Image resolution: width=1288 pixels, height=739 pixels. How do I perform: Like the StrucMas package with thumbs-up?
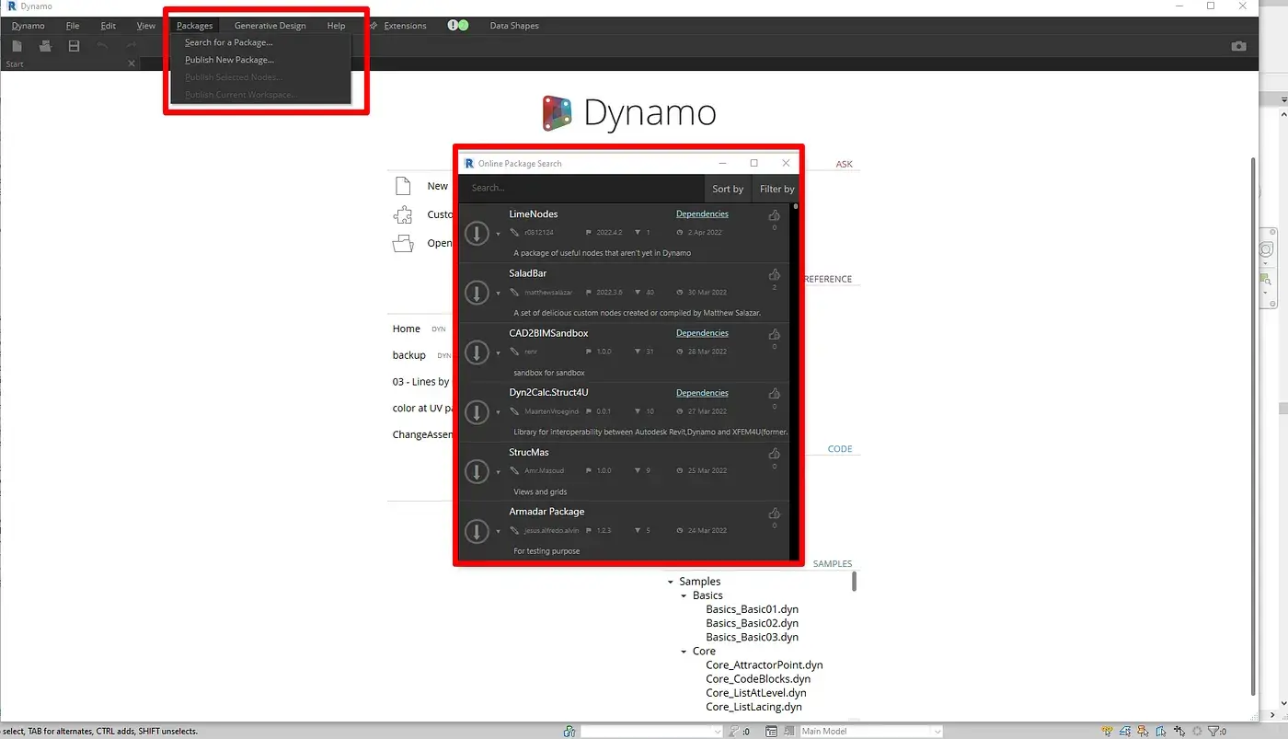click(x=775, y=453)
